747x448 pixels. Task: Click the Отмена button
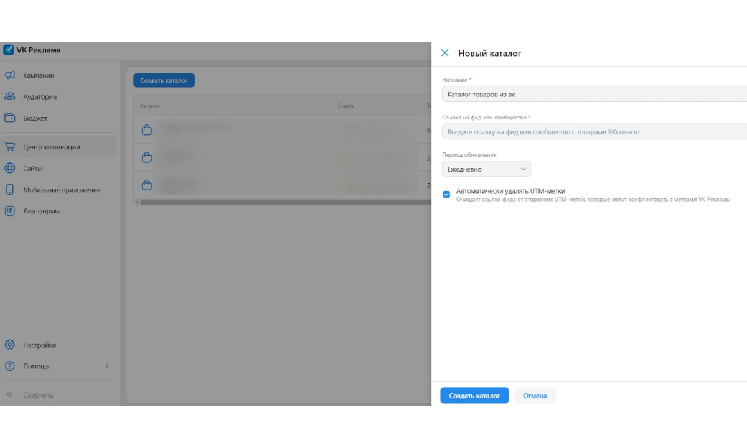tap(535, 396)
